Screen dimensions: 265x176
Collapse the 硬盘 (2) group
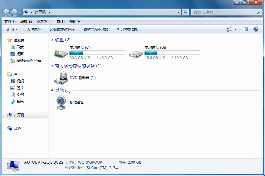click(52, 40)
